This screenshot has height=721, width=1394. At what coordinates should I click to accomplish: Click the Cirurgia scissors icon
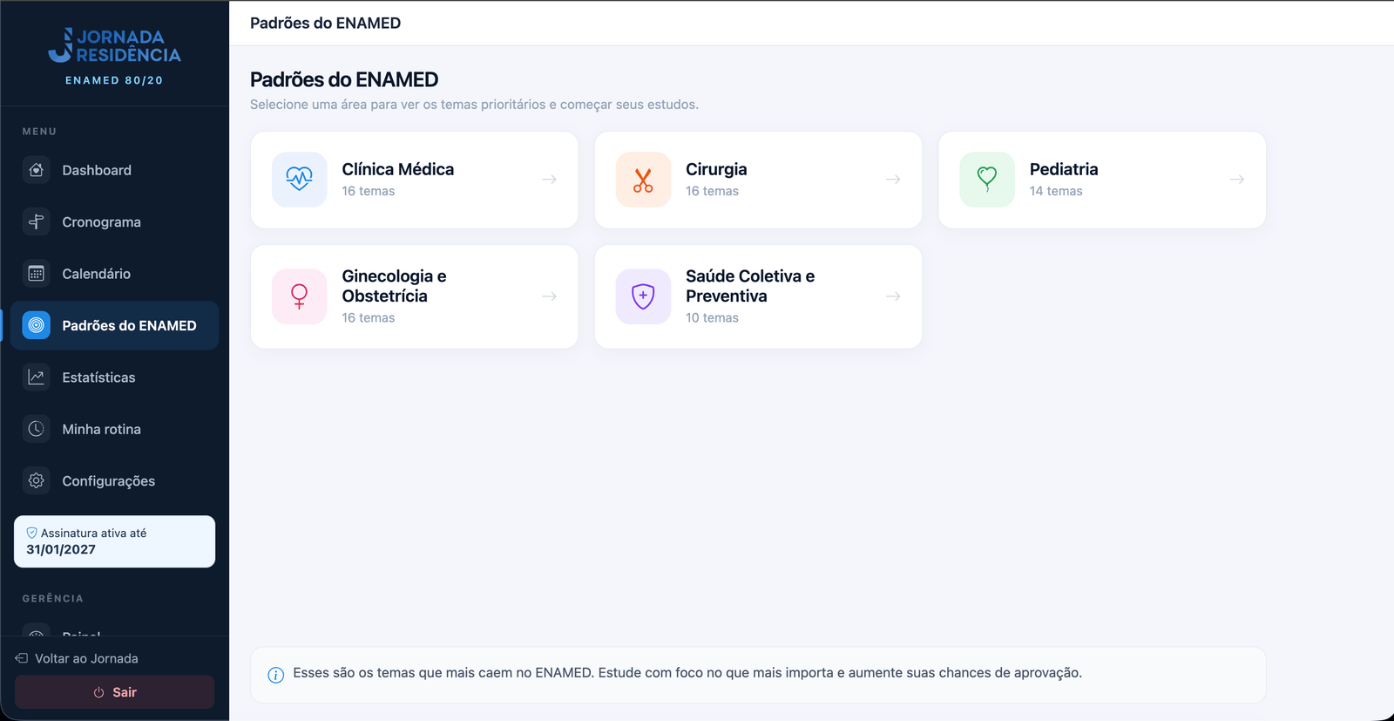point(643,180)
